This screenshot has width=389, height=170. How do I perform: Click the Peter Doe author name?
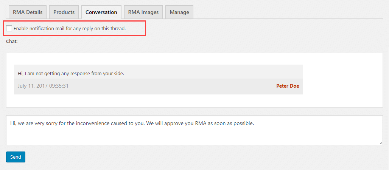tap(288, 86)
